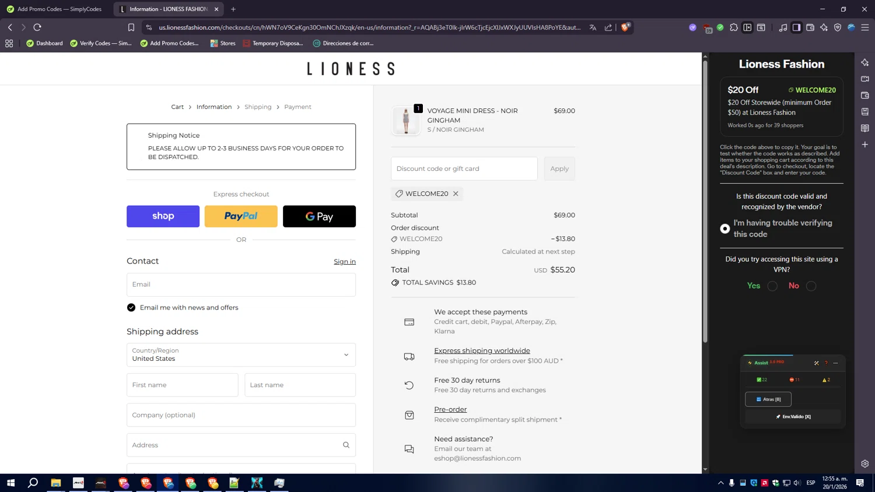Screen dimensions: 875x492
Task: Focus the Email input field
Action: (x=241, y=284)
